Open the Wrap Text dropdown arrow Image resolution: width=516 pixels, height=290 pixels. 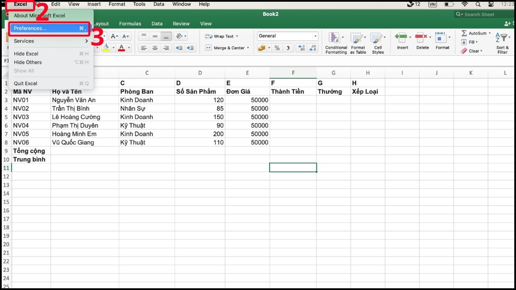237,37
